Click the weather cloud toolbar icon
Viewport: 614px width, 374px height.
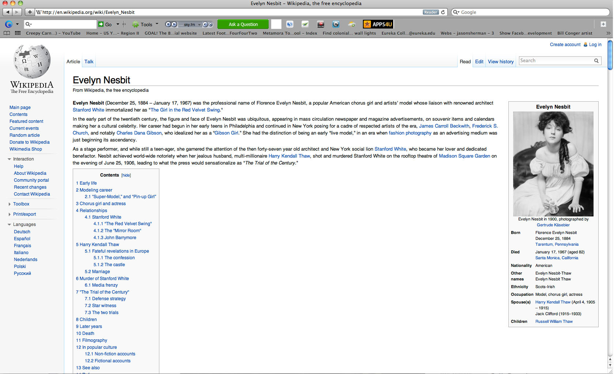(352, 24)
